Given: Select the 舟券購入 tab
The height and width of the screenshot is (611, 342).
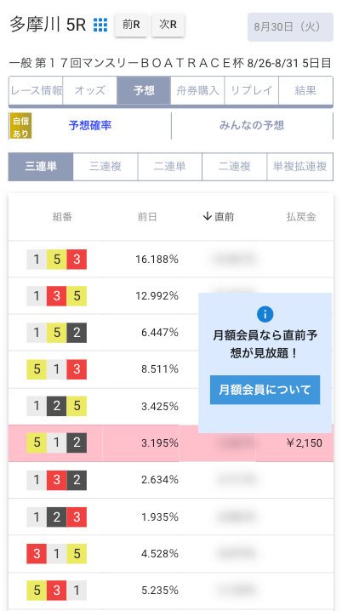Looking at the screenshot, I should [x=197, y=90].
